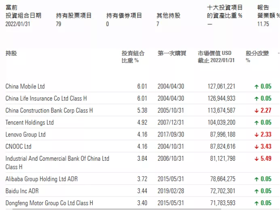Click the green up arrow in the Baidu Inc ADR row
280x210 pixels.
[x=256, y=191]
